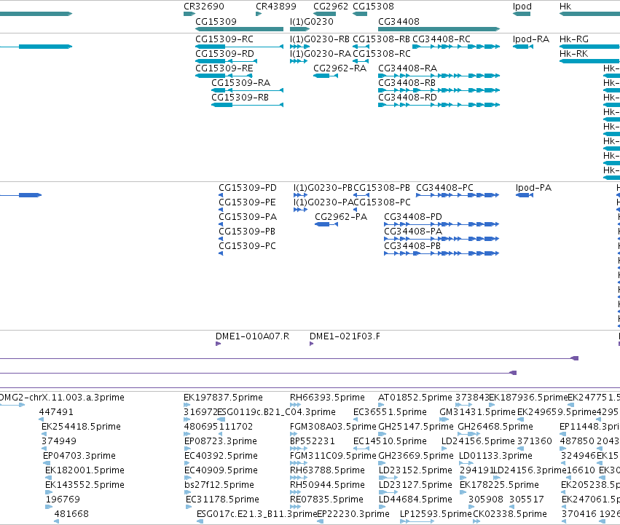Select the l(1)G0230-RB transcript label
The height and width of the screenshot is (525, 620).
tap(320, 39)
